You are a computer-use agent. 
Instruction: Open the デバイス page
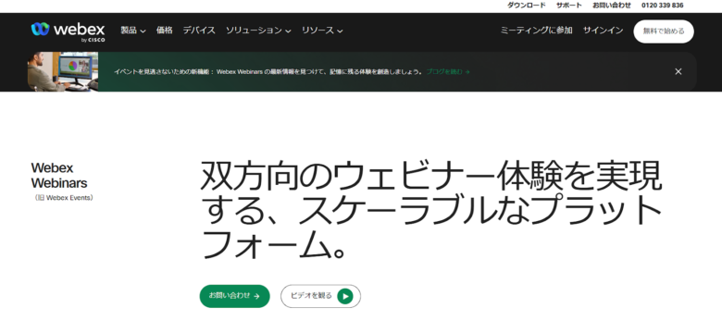(x=199, y=31)
